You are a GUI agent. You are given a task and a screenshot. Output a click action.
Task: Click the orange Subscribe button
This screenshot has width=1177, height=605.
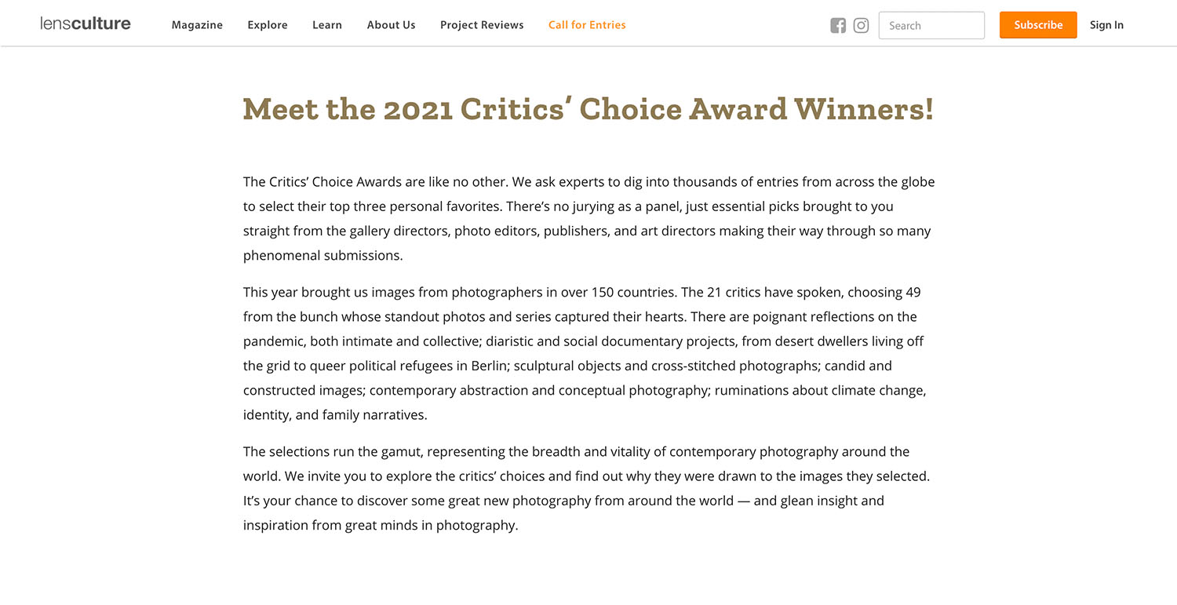click(1038, 25)
